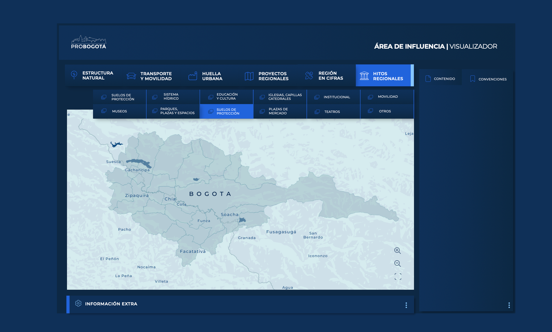
Task: Expand the Información Extra bar
Action: pos(240,304)
